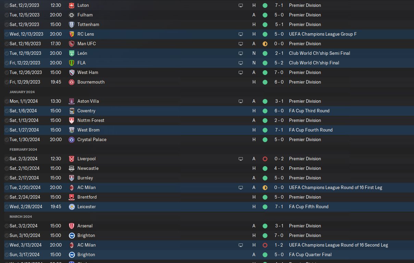Click the Leicester club badge
The height and width of the screenshot is (263, 414).
(72, 207)
